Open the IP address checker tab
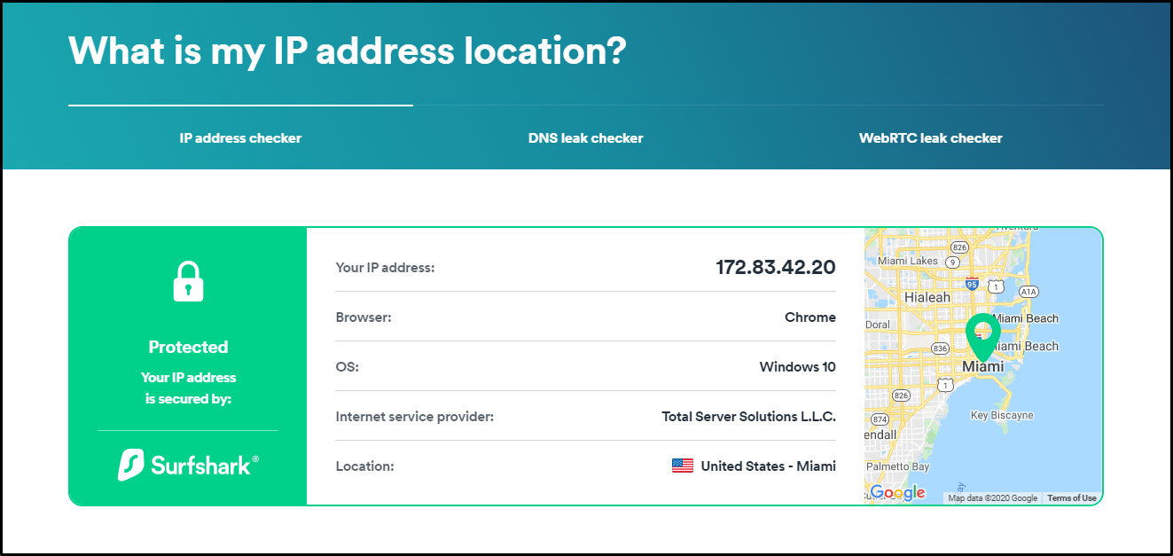1173x556 pixels. click(240, 138)
